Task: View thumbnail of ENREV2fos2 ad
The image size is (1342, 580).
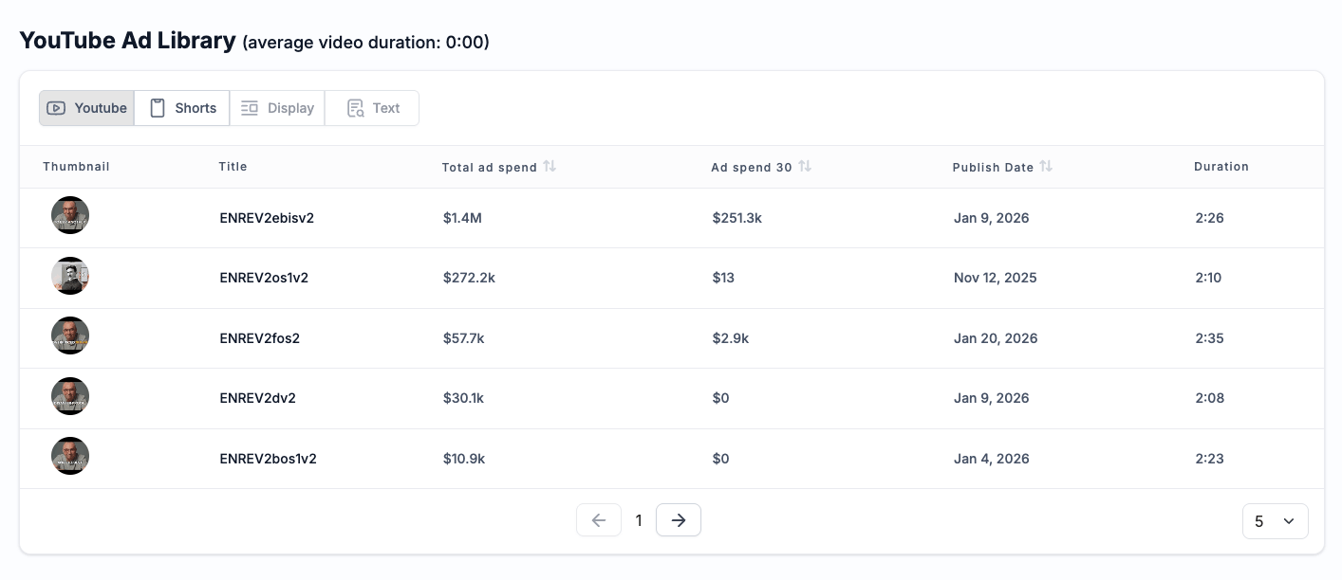Action: click(x=70, y=336)
